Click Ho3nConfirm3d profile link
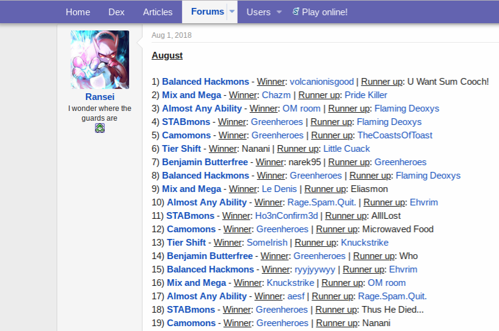Viewport: 499px width, 331px height. pos(286,216)
